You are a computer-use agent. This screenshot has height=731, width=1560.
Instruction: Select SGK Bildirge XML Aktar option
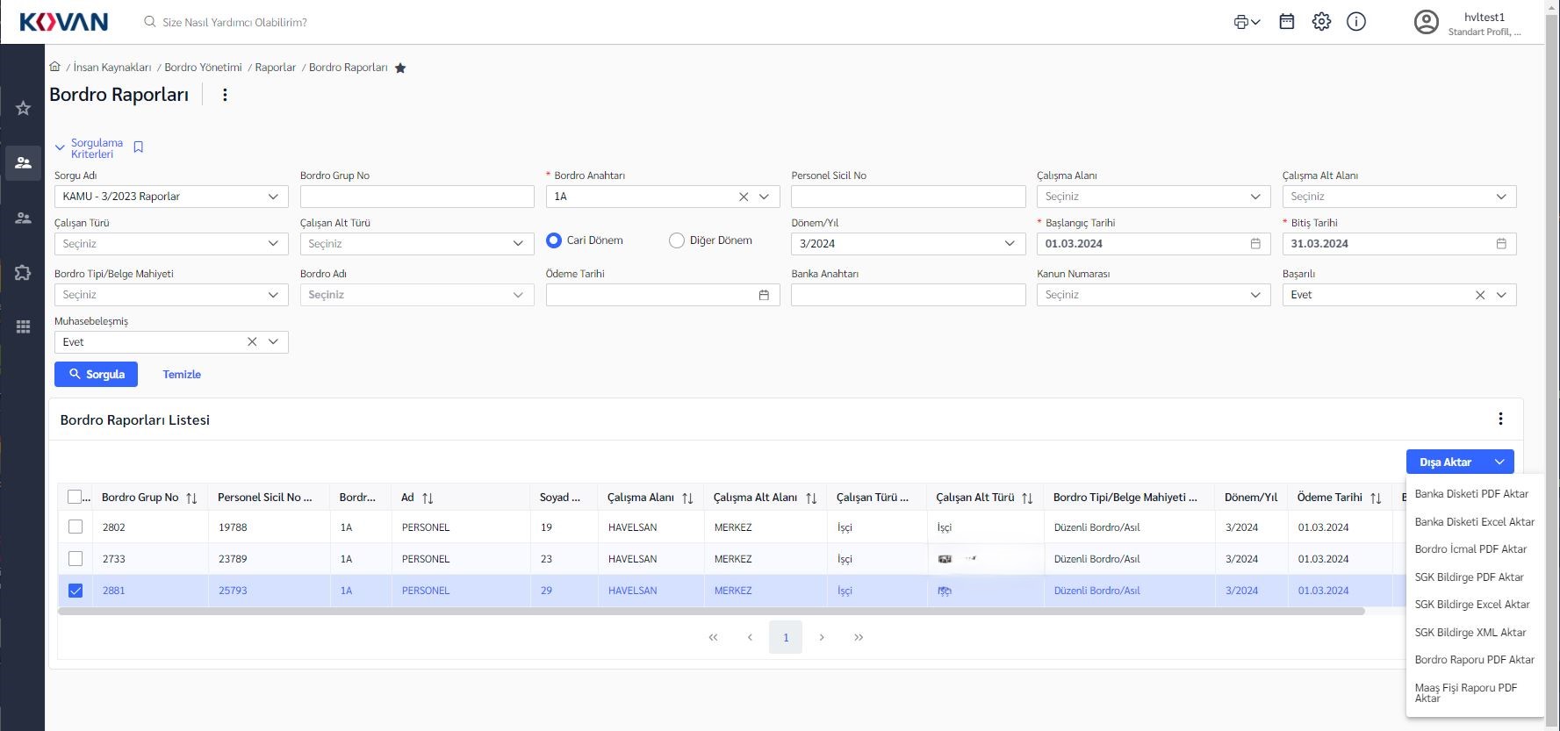point(1470,633)
